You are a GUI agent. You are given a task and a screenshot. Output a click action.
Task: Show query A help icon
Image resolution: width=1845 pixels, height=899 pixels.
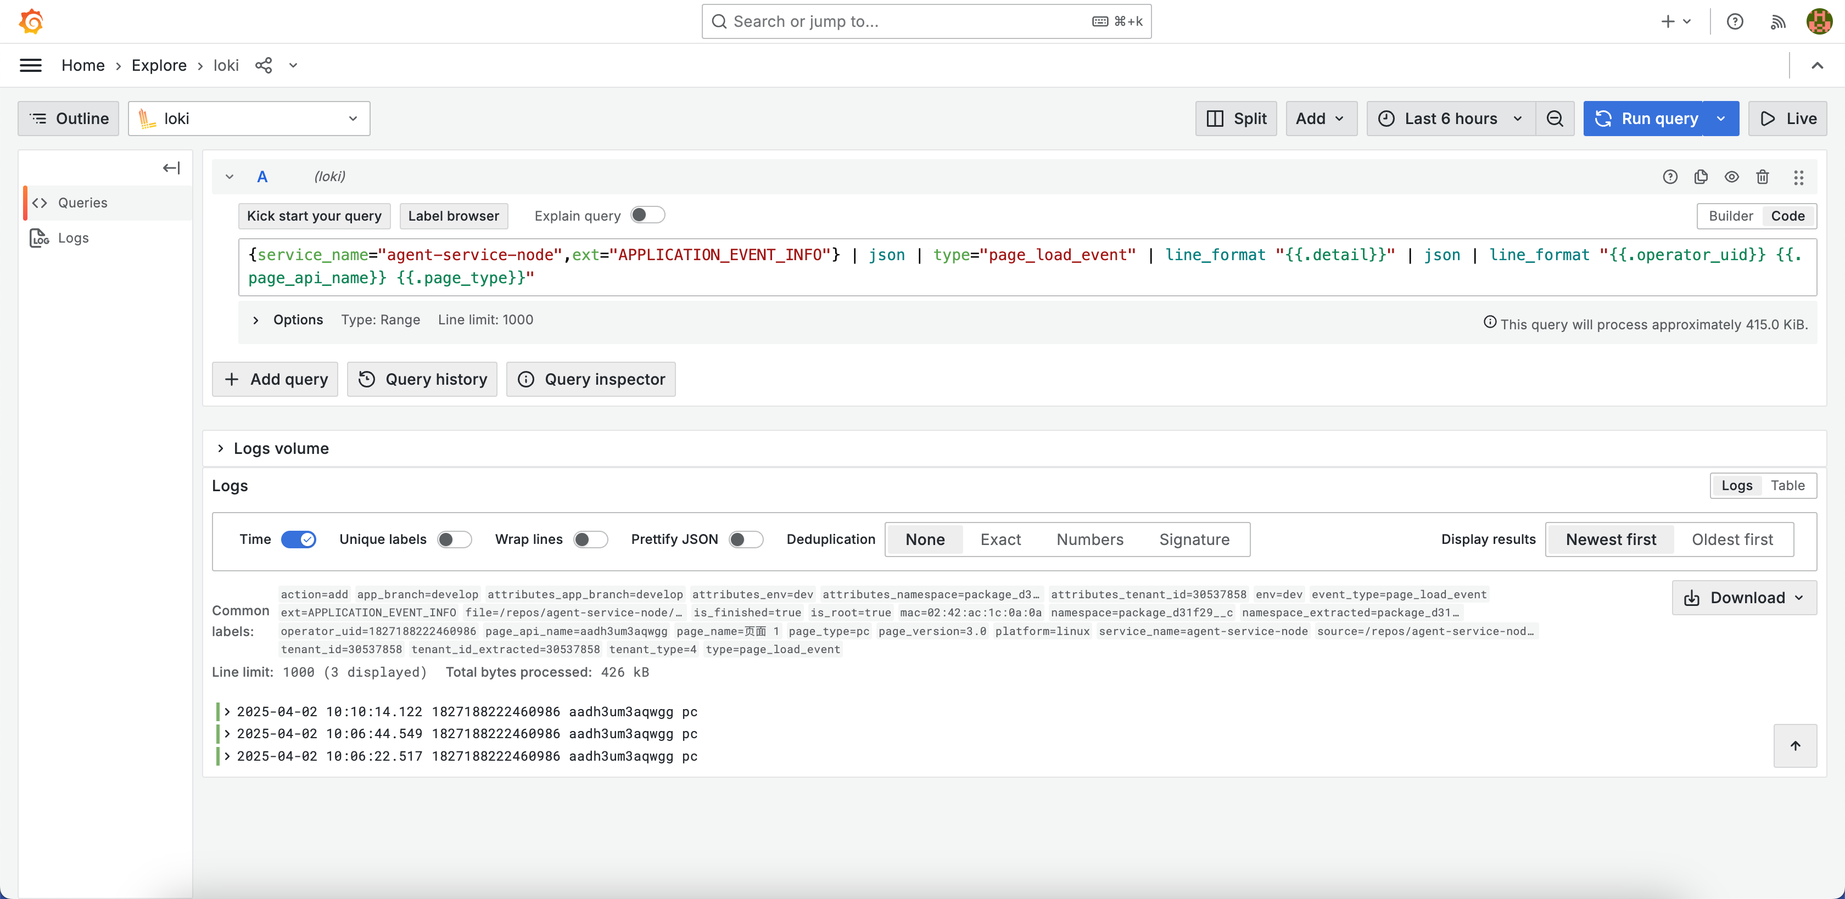[1669, 177]
